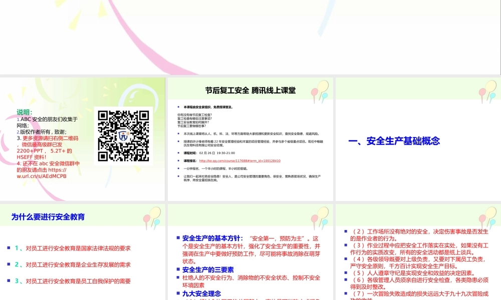Click the blue heading 安全生产的三要素
Image resolution: width=501 pixels, height=300 pixels.
click(x=208, y=269)
